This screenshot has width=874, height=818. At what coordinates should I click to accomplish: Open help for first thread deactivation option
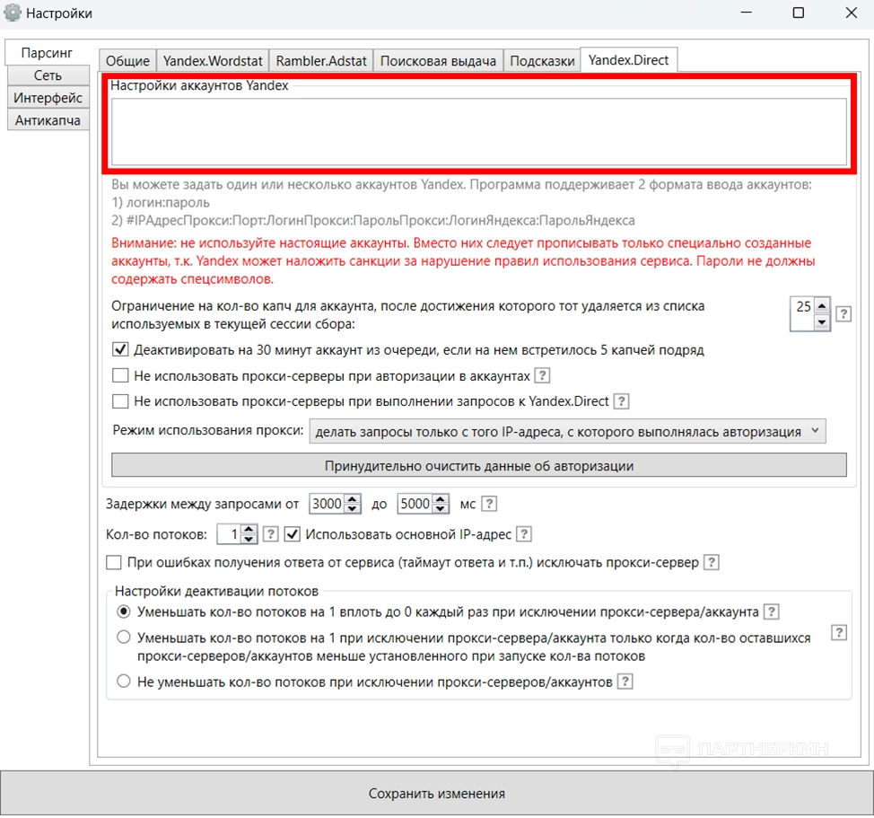(x=772, y=611)
